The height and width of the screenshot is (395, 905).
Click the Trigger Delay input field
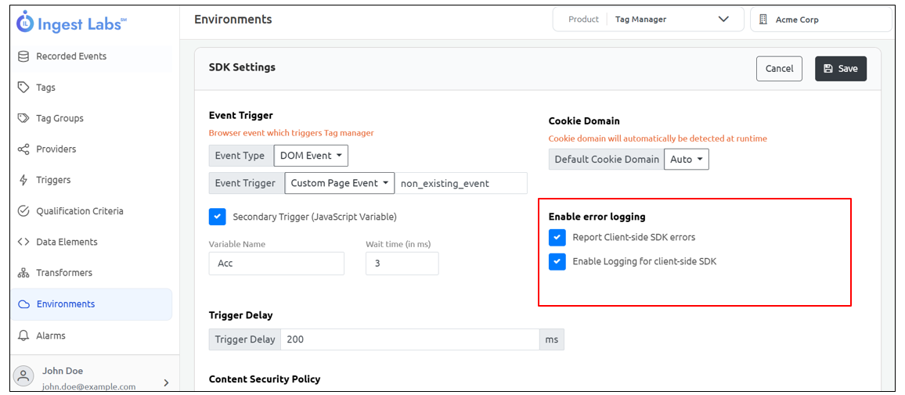(409, 339)
